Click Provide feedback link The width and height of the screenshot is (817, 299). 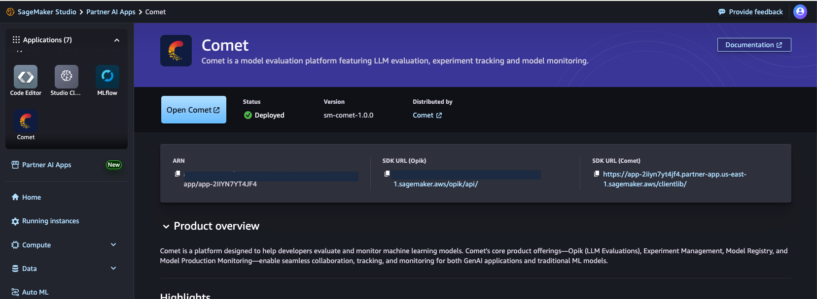click(x=756, y=12)
